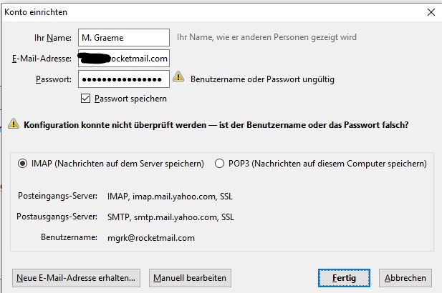Click the smtp.mail.yahoo.com outgoing server text

click(170, 217)
